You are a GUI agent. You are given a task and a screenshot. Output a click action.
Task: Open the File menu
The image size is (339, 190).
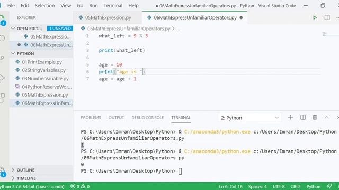(x=11, y=6)
